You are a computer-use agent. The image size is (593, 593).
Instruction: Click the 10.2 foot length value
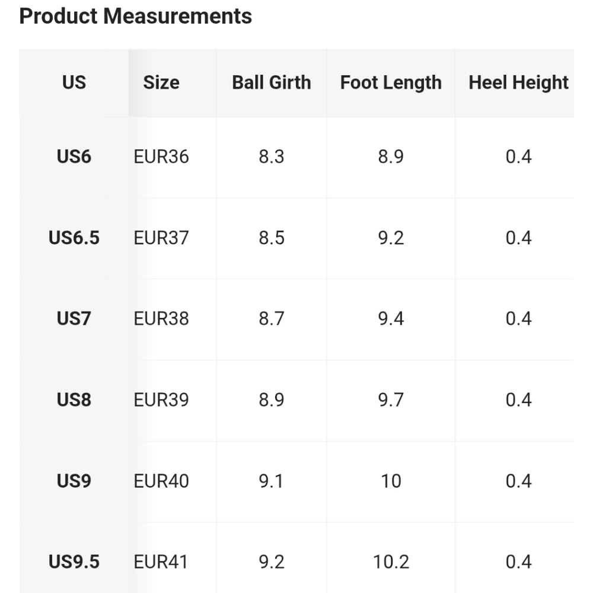(391, 562)
